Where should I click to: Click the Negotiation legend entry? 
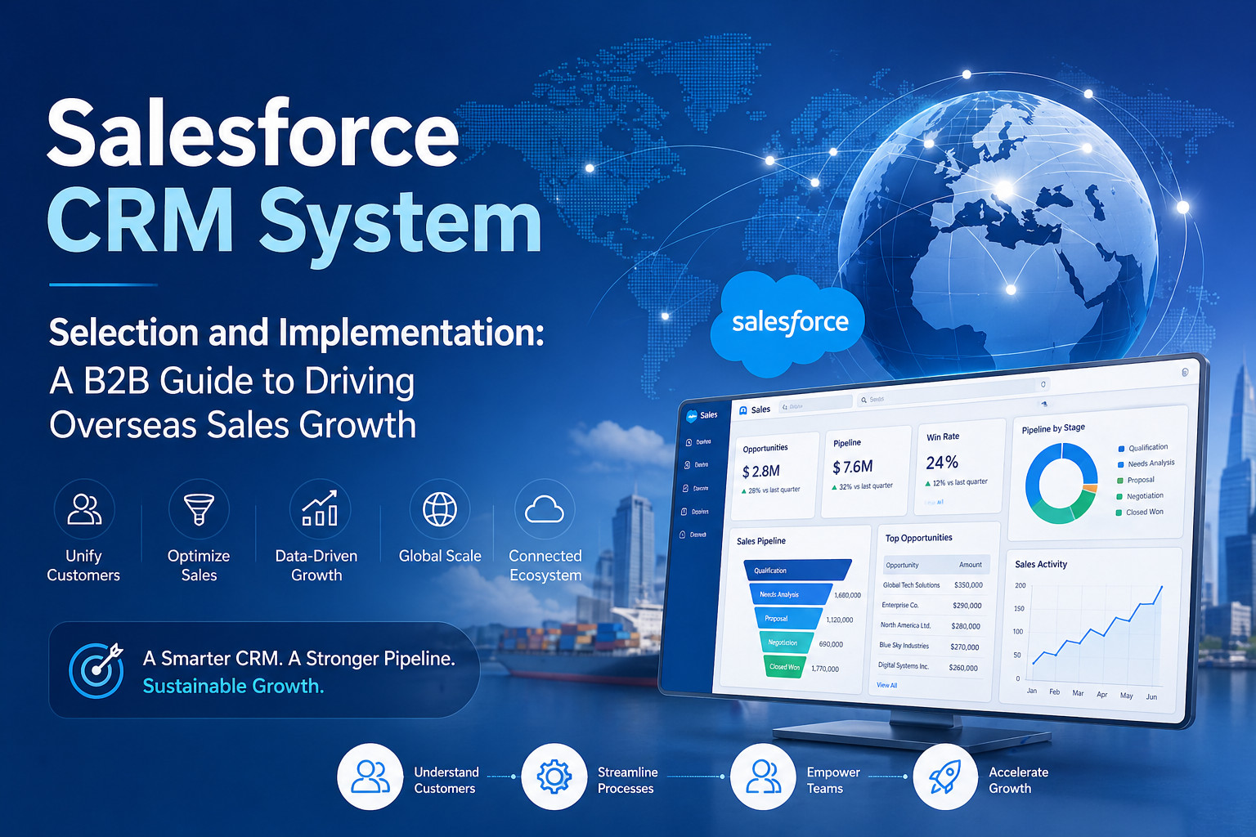[x=1140, y=496]
